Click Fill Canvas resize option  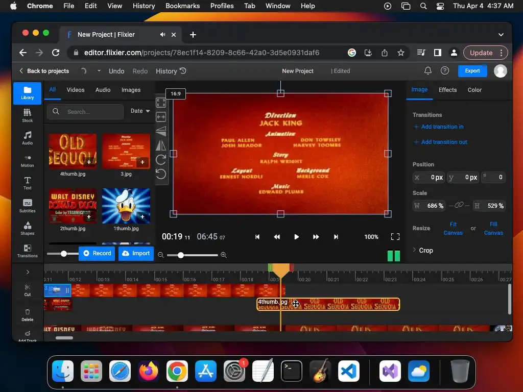(493, 228)
